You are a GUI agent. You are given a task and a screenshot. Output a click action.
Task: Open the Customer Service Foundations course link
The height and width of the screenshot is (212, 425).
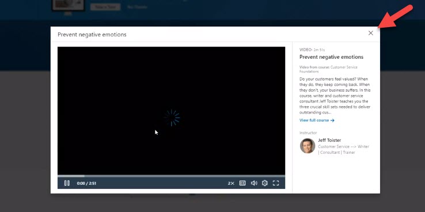pyautogui.click(x=328, y=69)
